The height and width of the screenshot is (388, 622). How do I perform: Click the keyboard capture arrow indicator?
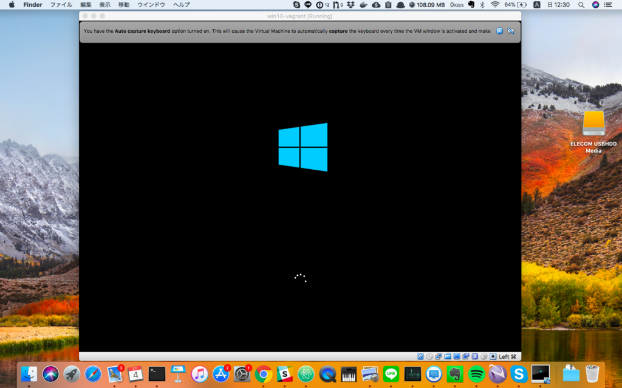tap(493, 356)
